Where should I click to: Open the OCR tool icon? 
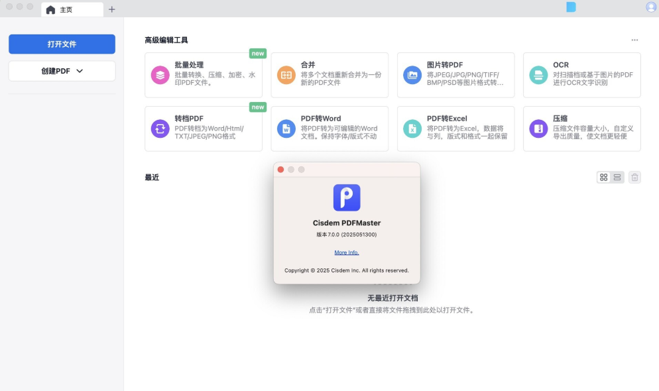[x=538, y=75]
